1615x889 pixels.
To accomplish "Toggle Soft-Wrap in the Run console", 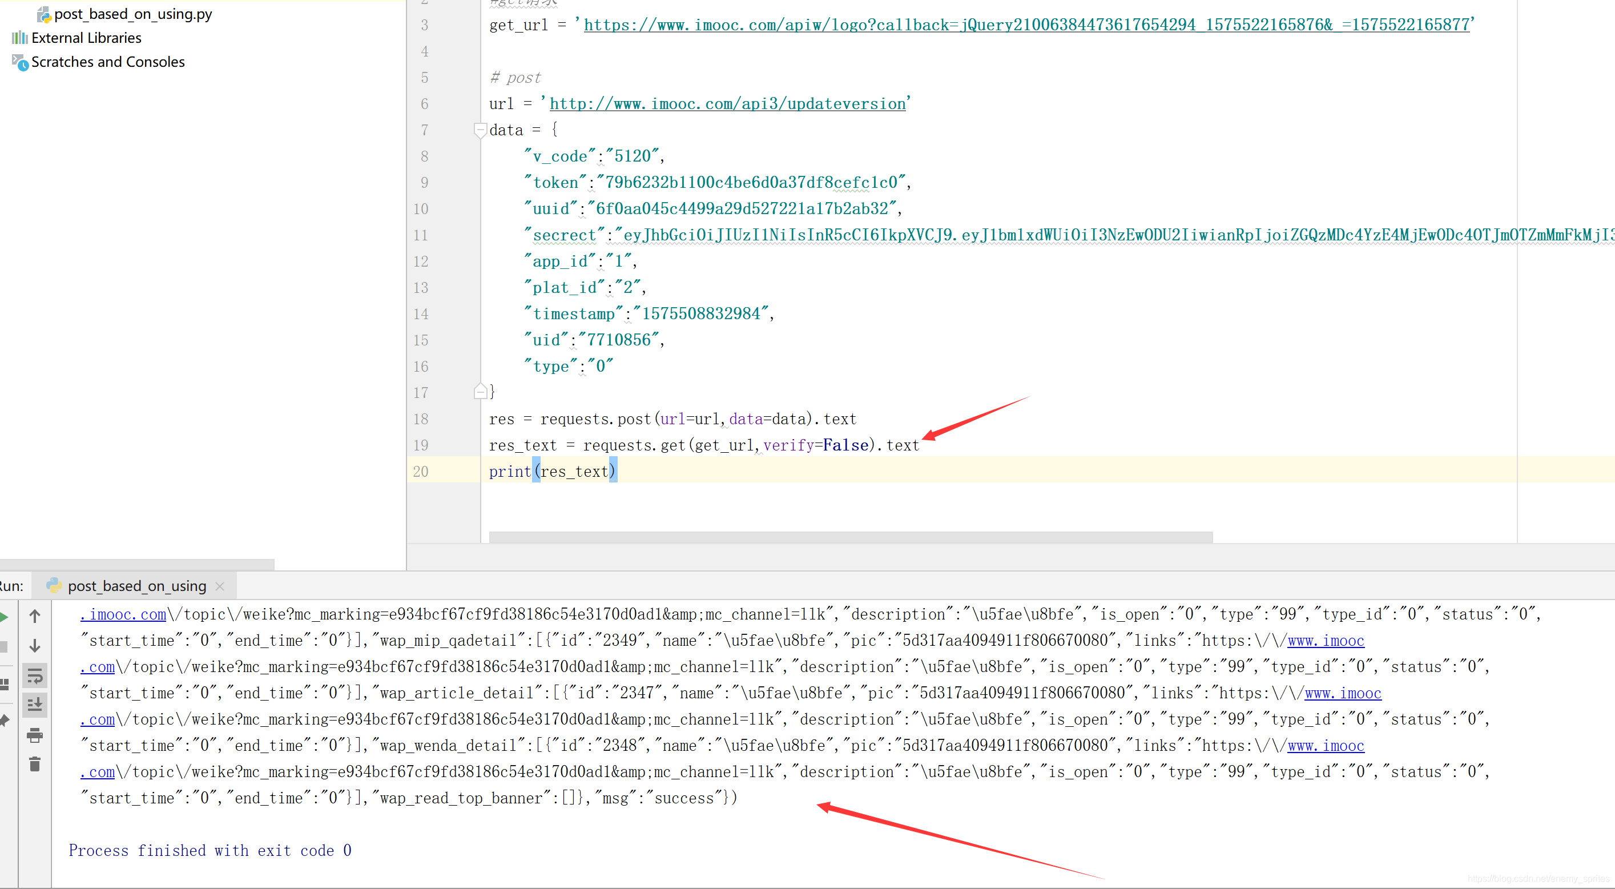I will click(34, 676).
